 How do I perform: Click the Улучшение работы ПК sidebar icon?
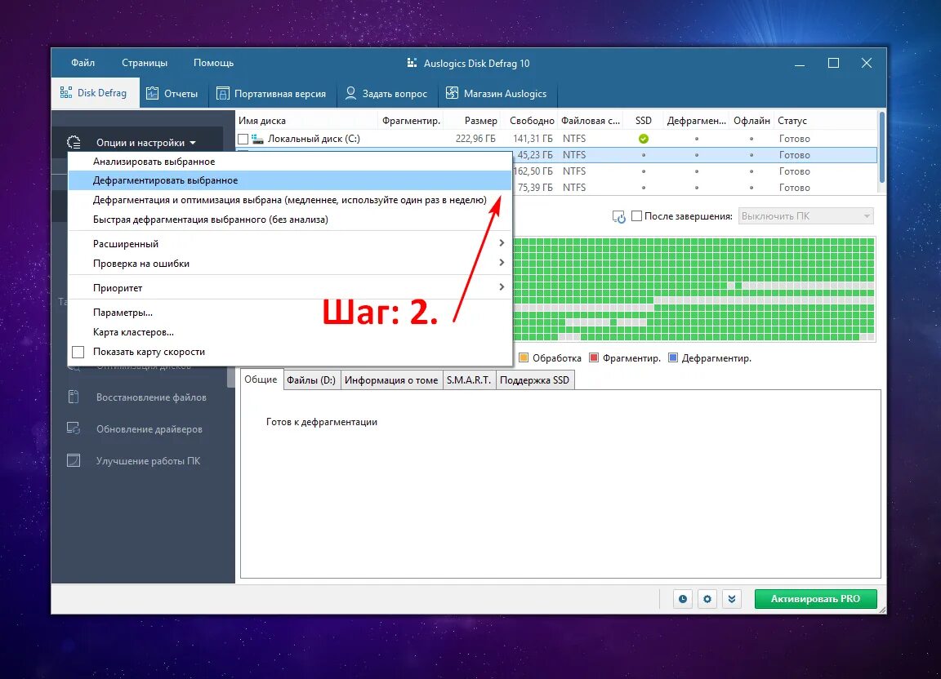click(x=74, y=460)
